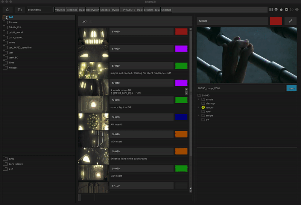Click the SH060 shot thumbnail
This screenshot has width=301, height=205.
(93, 122)
